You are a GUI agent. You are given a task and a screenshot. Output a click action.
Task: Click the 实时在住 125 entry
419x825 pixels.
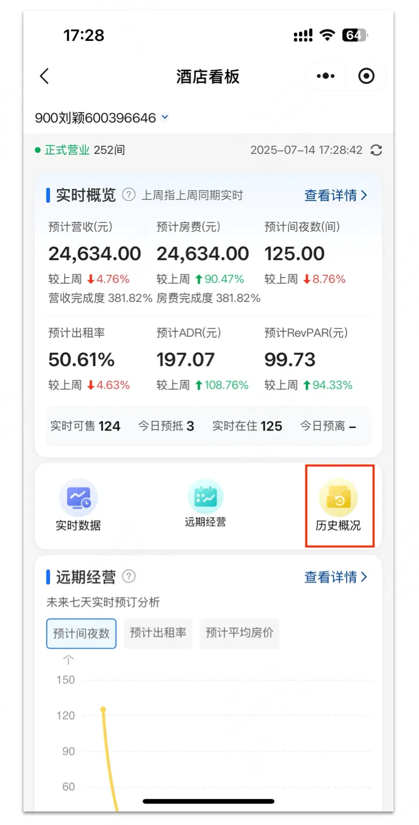(247, 426)
